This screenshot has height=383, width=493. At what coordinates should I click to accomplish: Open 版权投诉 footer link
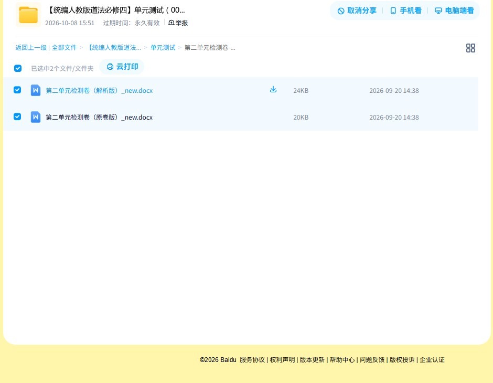[402, 360]
